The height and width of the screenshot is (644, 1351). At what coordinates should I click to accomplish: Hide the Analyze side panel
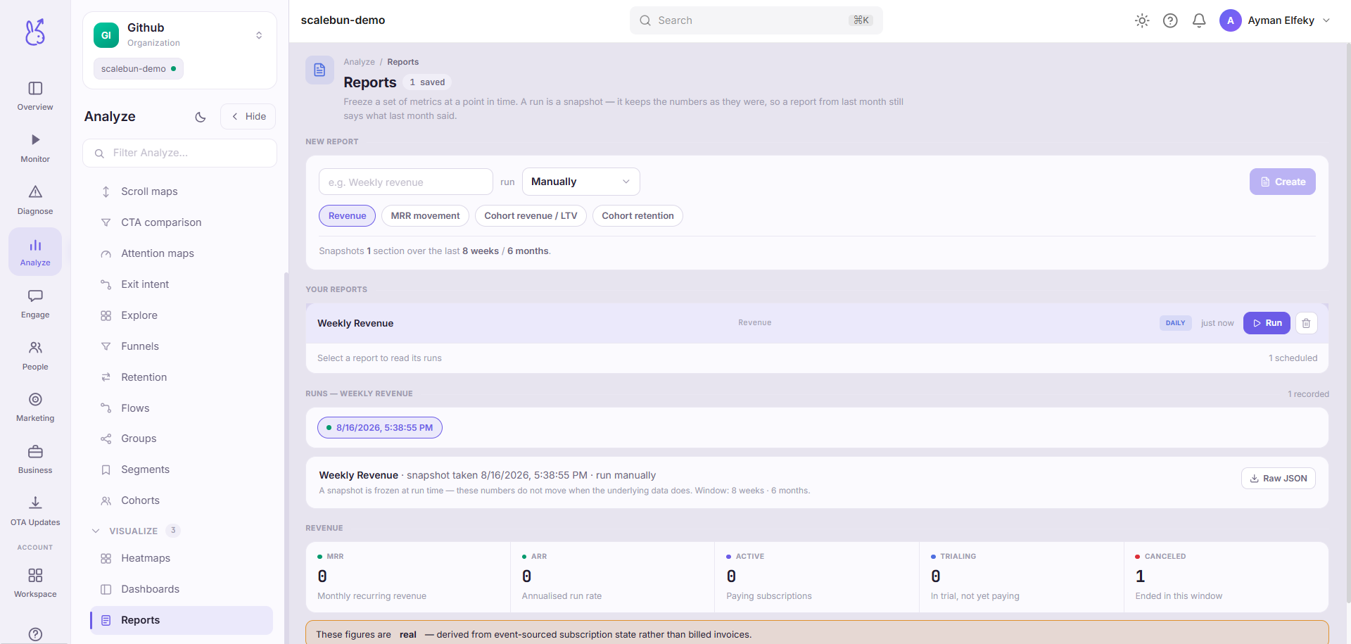248,117
